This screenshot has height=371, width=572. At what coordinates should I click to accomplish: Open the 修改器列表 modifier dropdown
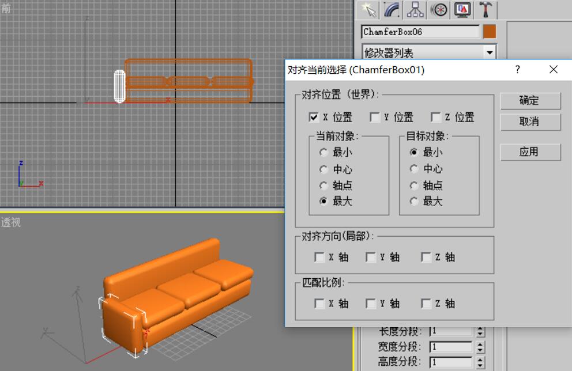pyautogui.click(x=490, y=52)
